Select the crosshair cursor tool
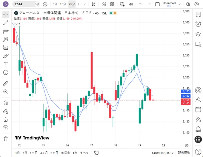Image resolution: width=203 pixels, height=157 pixels. pos(6,15)
